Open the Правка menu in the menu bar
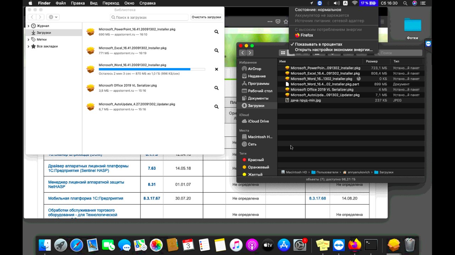 (78, 3)
